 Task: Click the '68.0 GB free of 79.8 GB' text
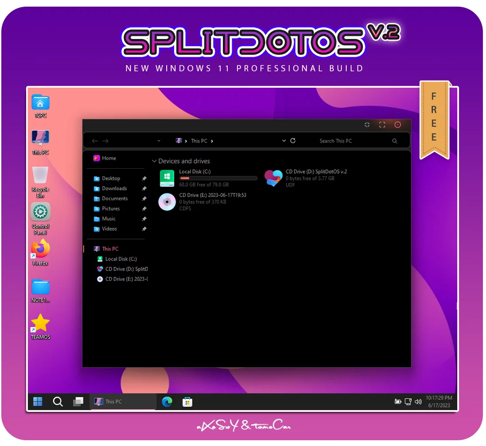(x=203, y=185)
